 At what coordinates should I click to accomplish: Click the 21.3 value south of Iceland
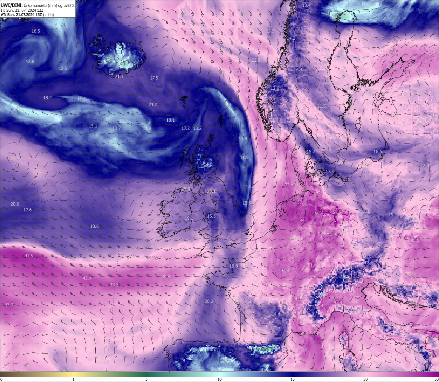[x=119, y=77]
